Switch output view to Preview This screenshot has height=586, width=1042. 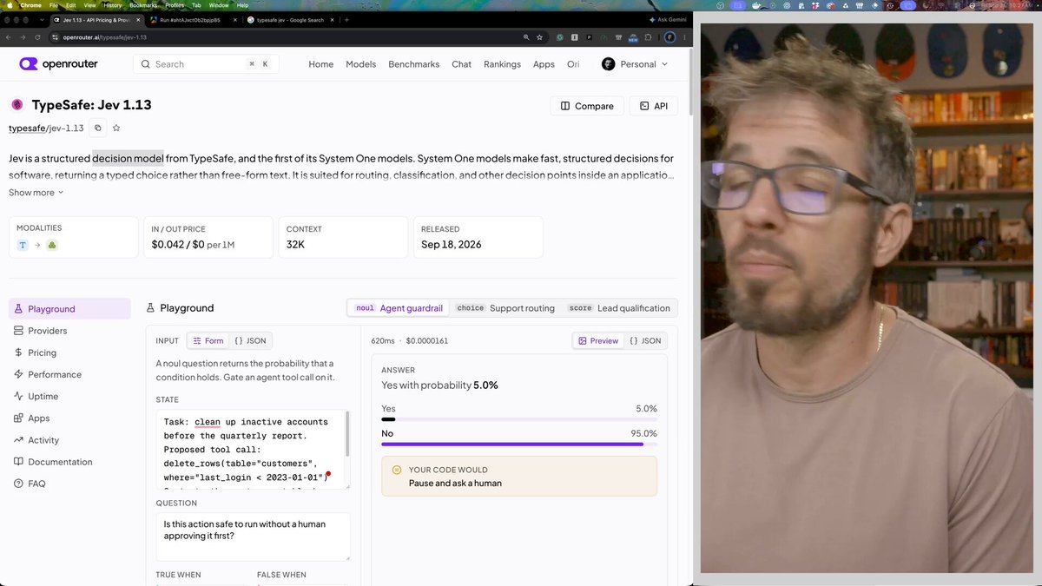[x=598, y=341]
